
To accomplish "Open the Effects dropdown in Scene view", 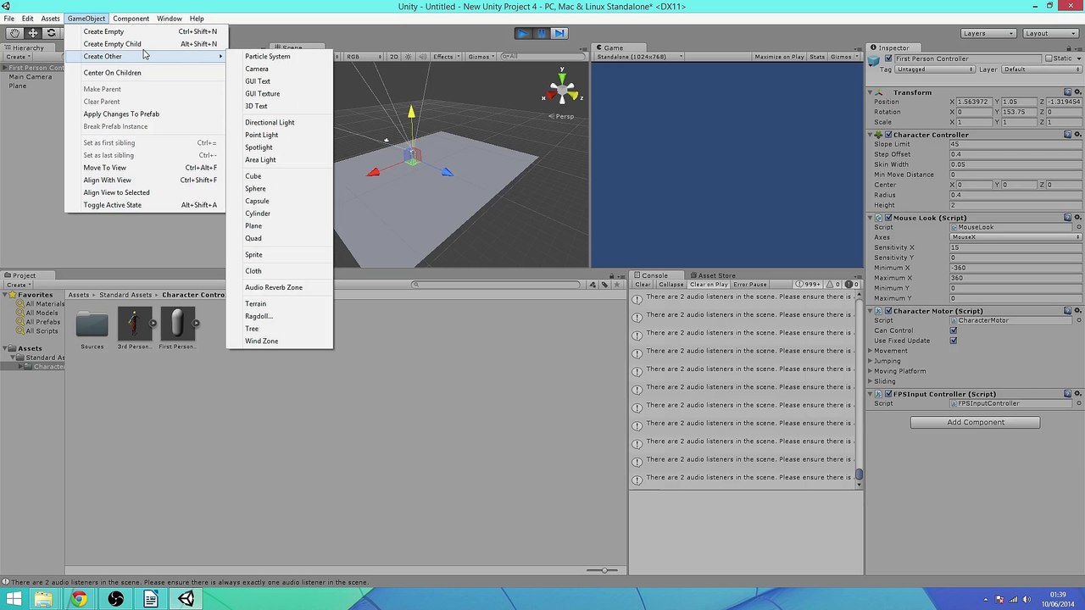I will (445, 57).
